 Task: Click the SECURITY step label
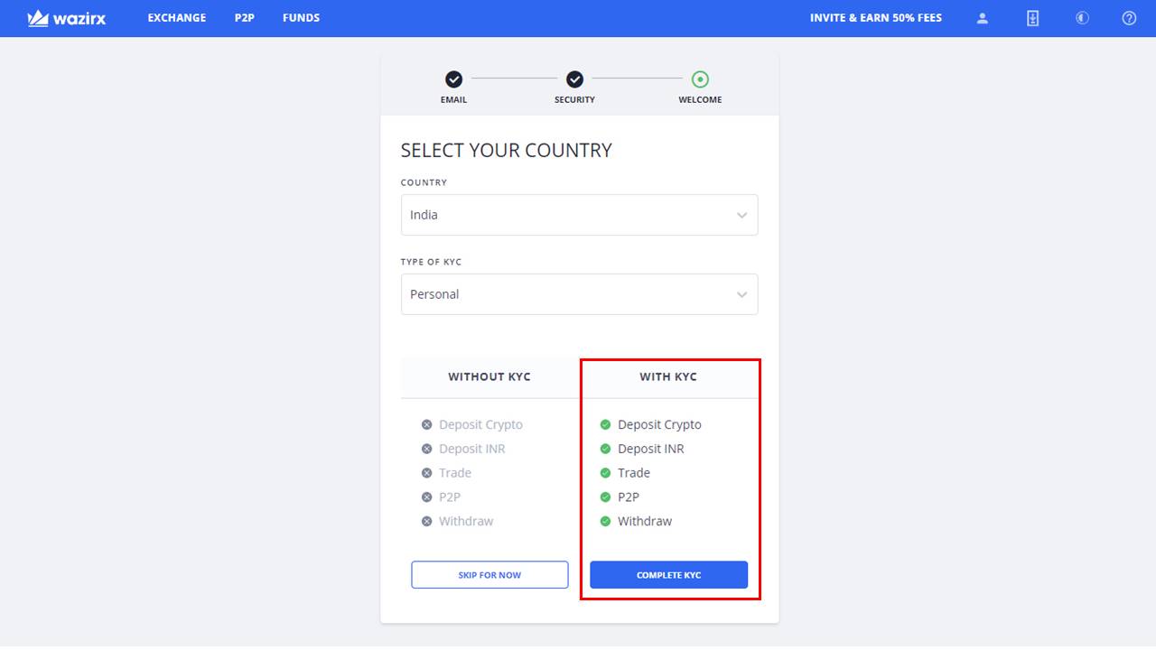tap(574, 99)
